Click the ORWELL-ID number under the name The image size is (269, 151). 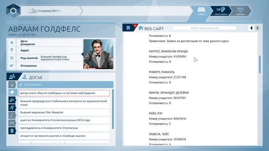click(x=22, y=35)
